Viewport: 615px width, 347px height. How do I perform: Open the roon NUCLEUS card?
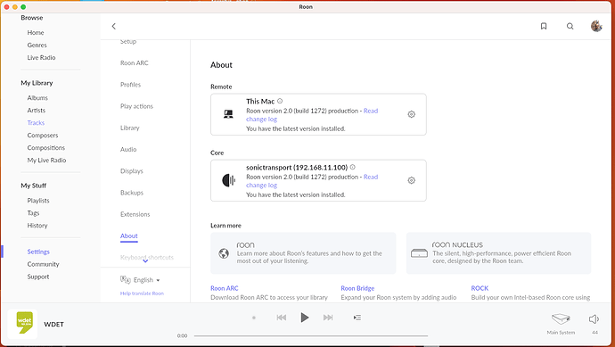(498, 253)
